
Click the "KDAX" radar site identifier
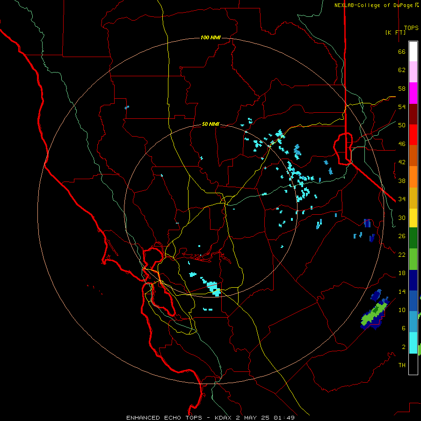click(224, 418)
